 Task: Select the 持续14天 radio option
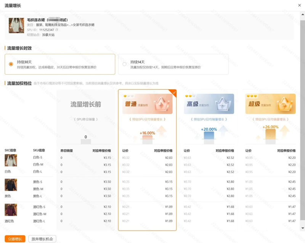(124, 64)
